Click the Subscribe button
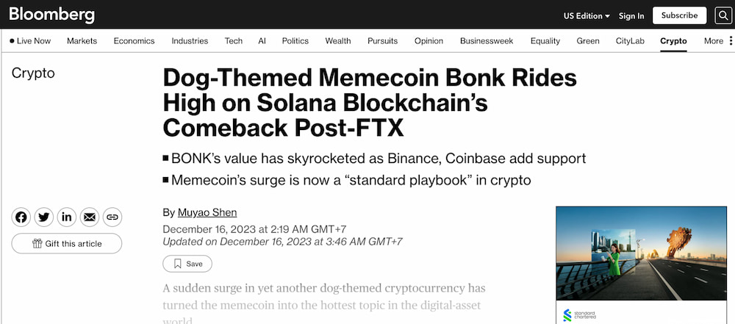 (679, 15)
